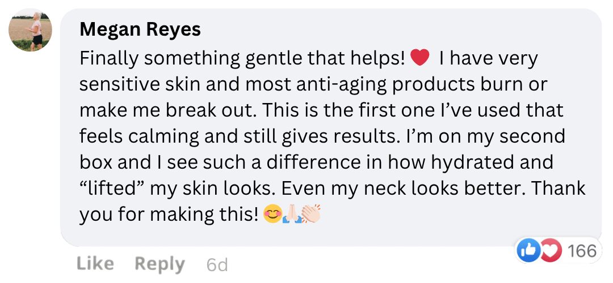Click the red heart reaction icon

pyautogui.click(x=549, y=251)
